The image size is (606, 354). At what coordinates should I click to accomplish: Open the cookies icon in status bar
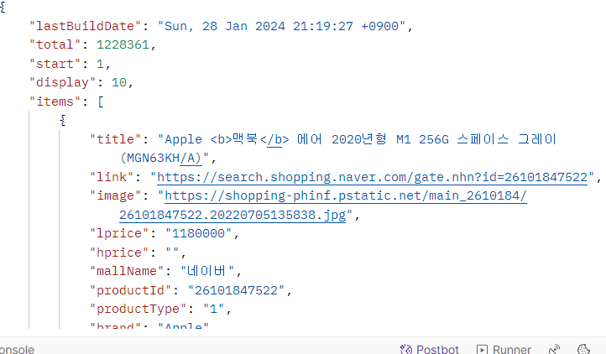click(583, 349)
